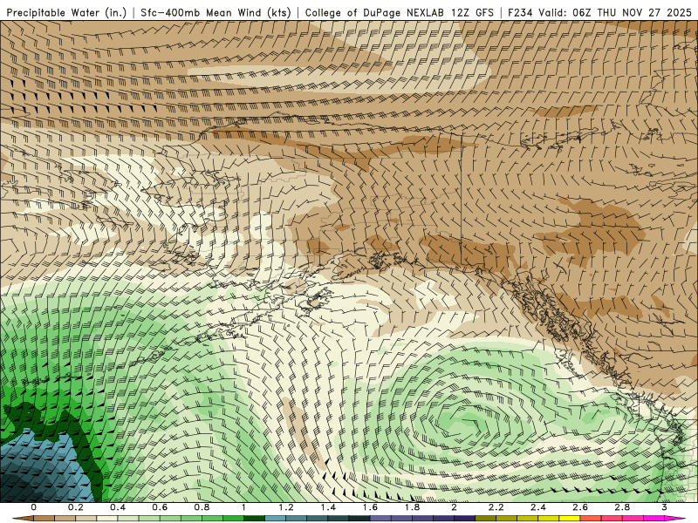Click the "12Z GFS" model run text
698x523 pixels.
[471, 13]
